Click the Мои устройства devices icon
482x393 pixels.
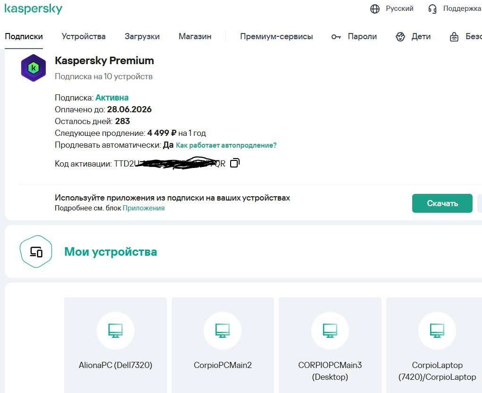click(x=36, y=252)
